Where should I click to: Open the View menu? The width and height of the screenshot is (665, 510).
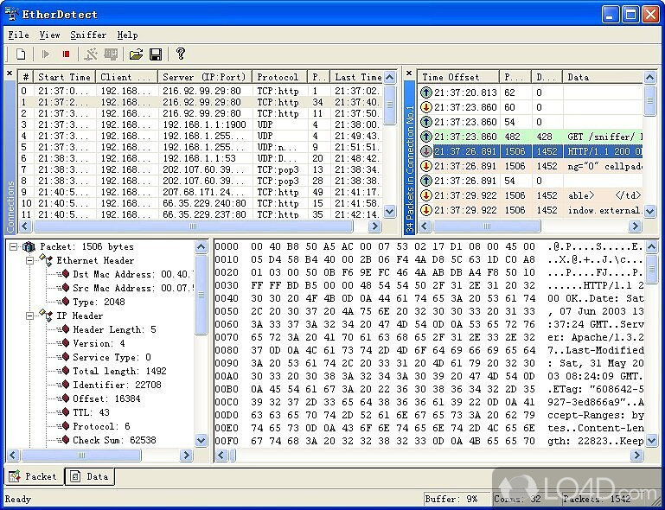click(x=49, y=35)
